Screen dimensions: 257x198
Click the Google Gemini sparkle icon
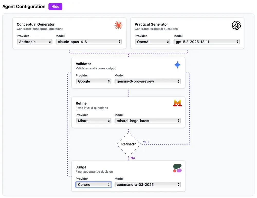pos(177,65)
